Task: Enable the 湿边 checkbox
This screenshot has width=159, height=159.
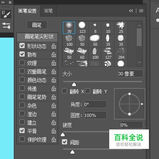Action: click(22, 114)
